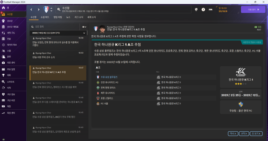
Task: Open club switcher up-down arrows
Action: (51, 10)
